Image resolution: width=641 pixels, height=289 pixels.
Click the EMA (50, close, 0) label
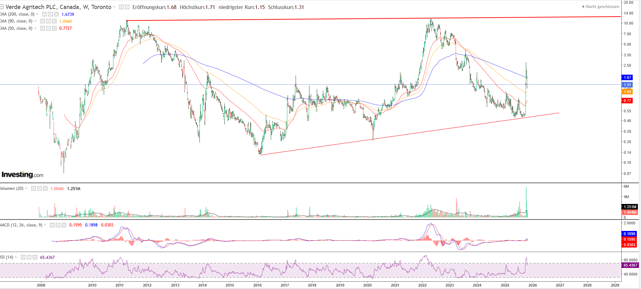[x=16, y=28]
